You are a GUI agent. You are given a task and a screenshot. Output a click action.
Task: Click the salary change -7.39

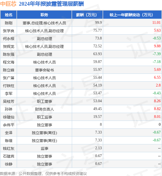[157, 54]
